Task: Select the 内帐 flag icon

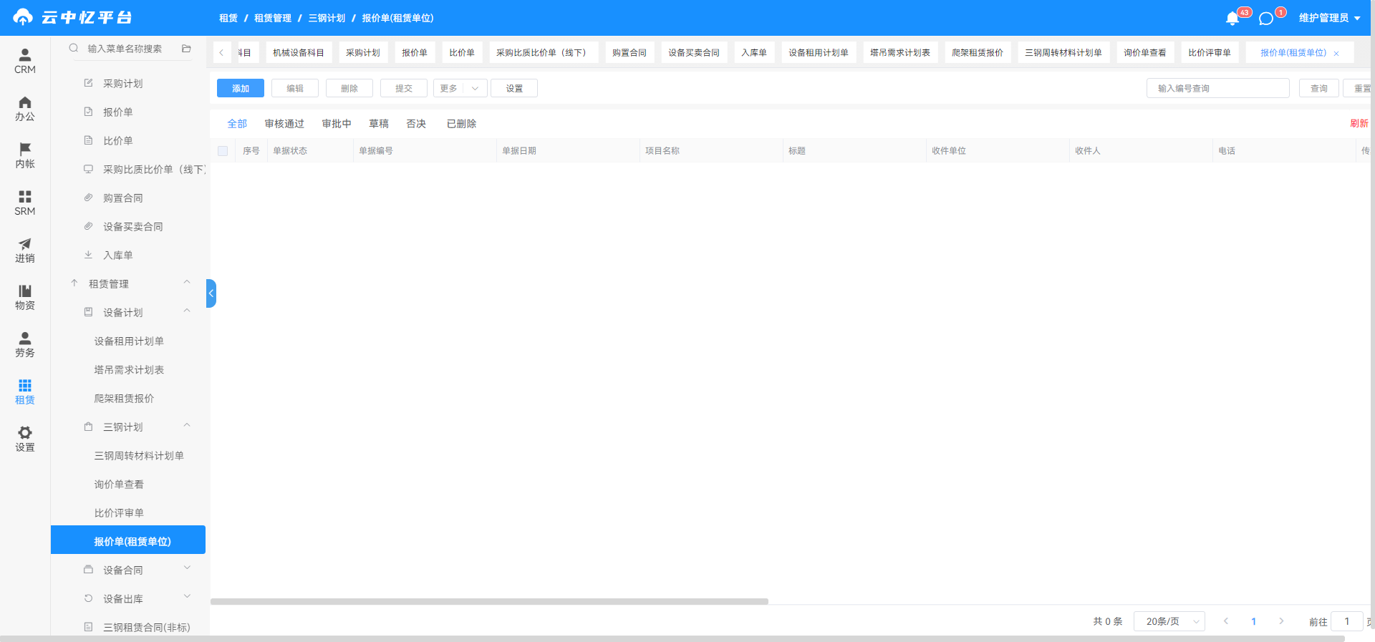Action: pos(24,149)
